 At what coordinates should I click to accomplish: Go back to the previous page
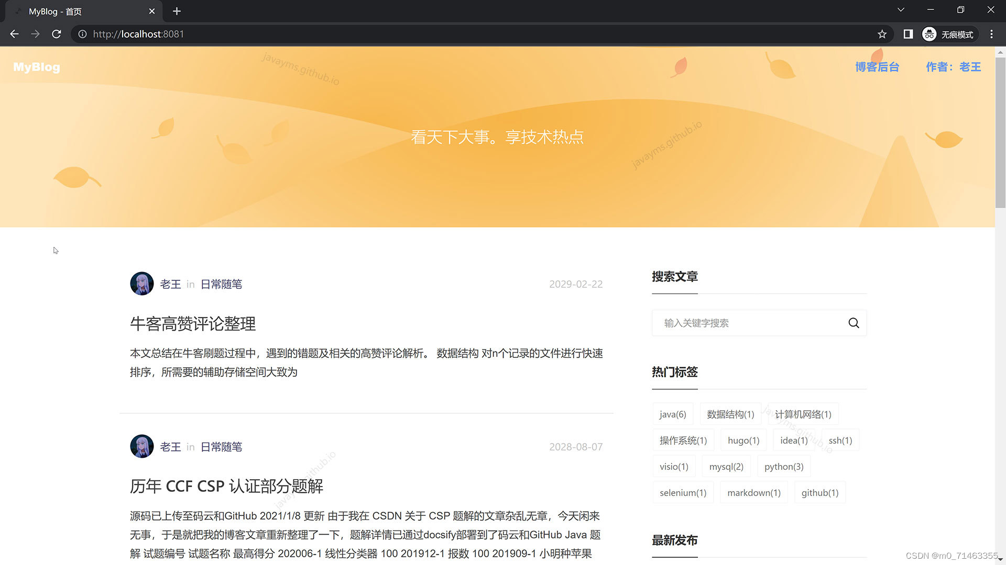14,34
